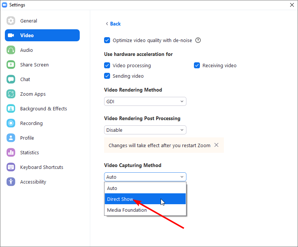Image resolution: width=298 pixels, height=247 pixels.
Task: Click the General gear icon
Action: (x=11, y=21)
